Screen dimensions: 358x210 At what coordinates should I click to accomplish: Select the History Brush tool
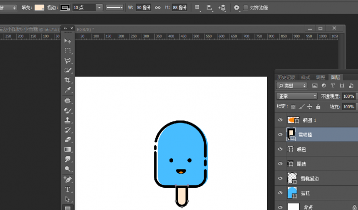(x=68, y=130)
